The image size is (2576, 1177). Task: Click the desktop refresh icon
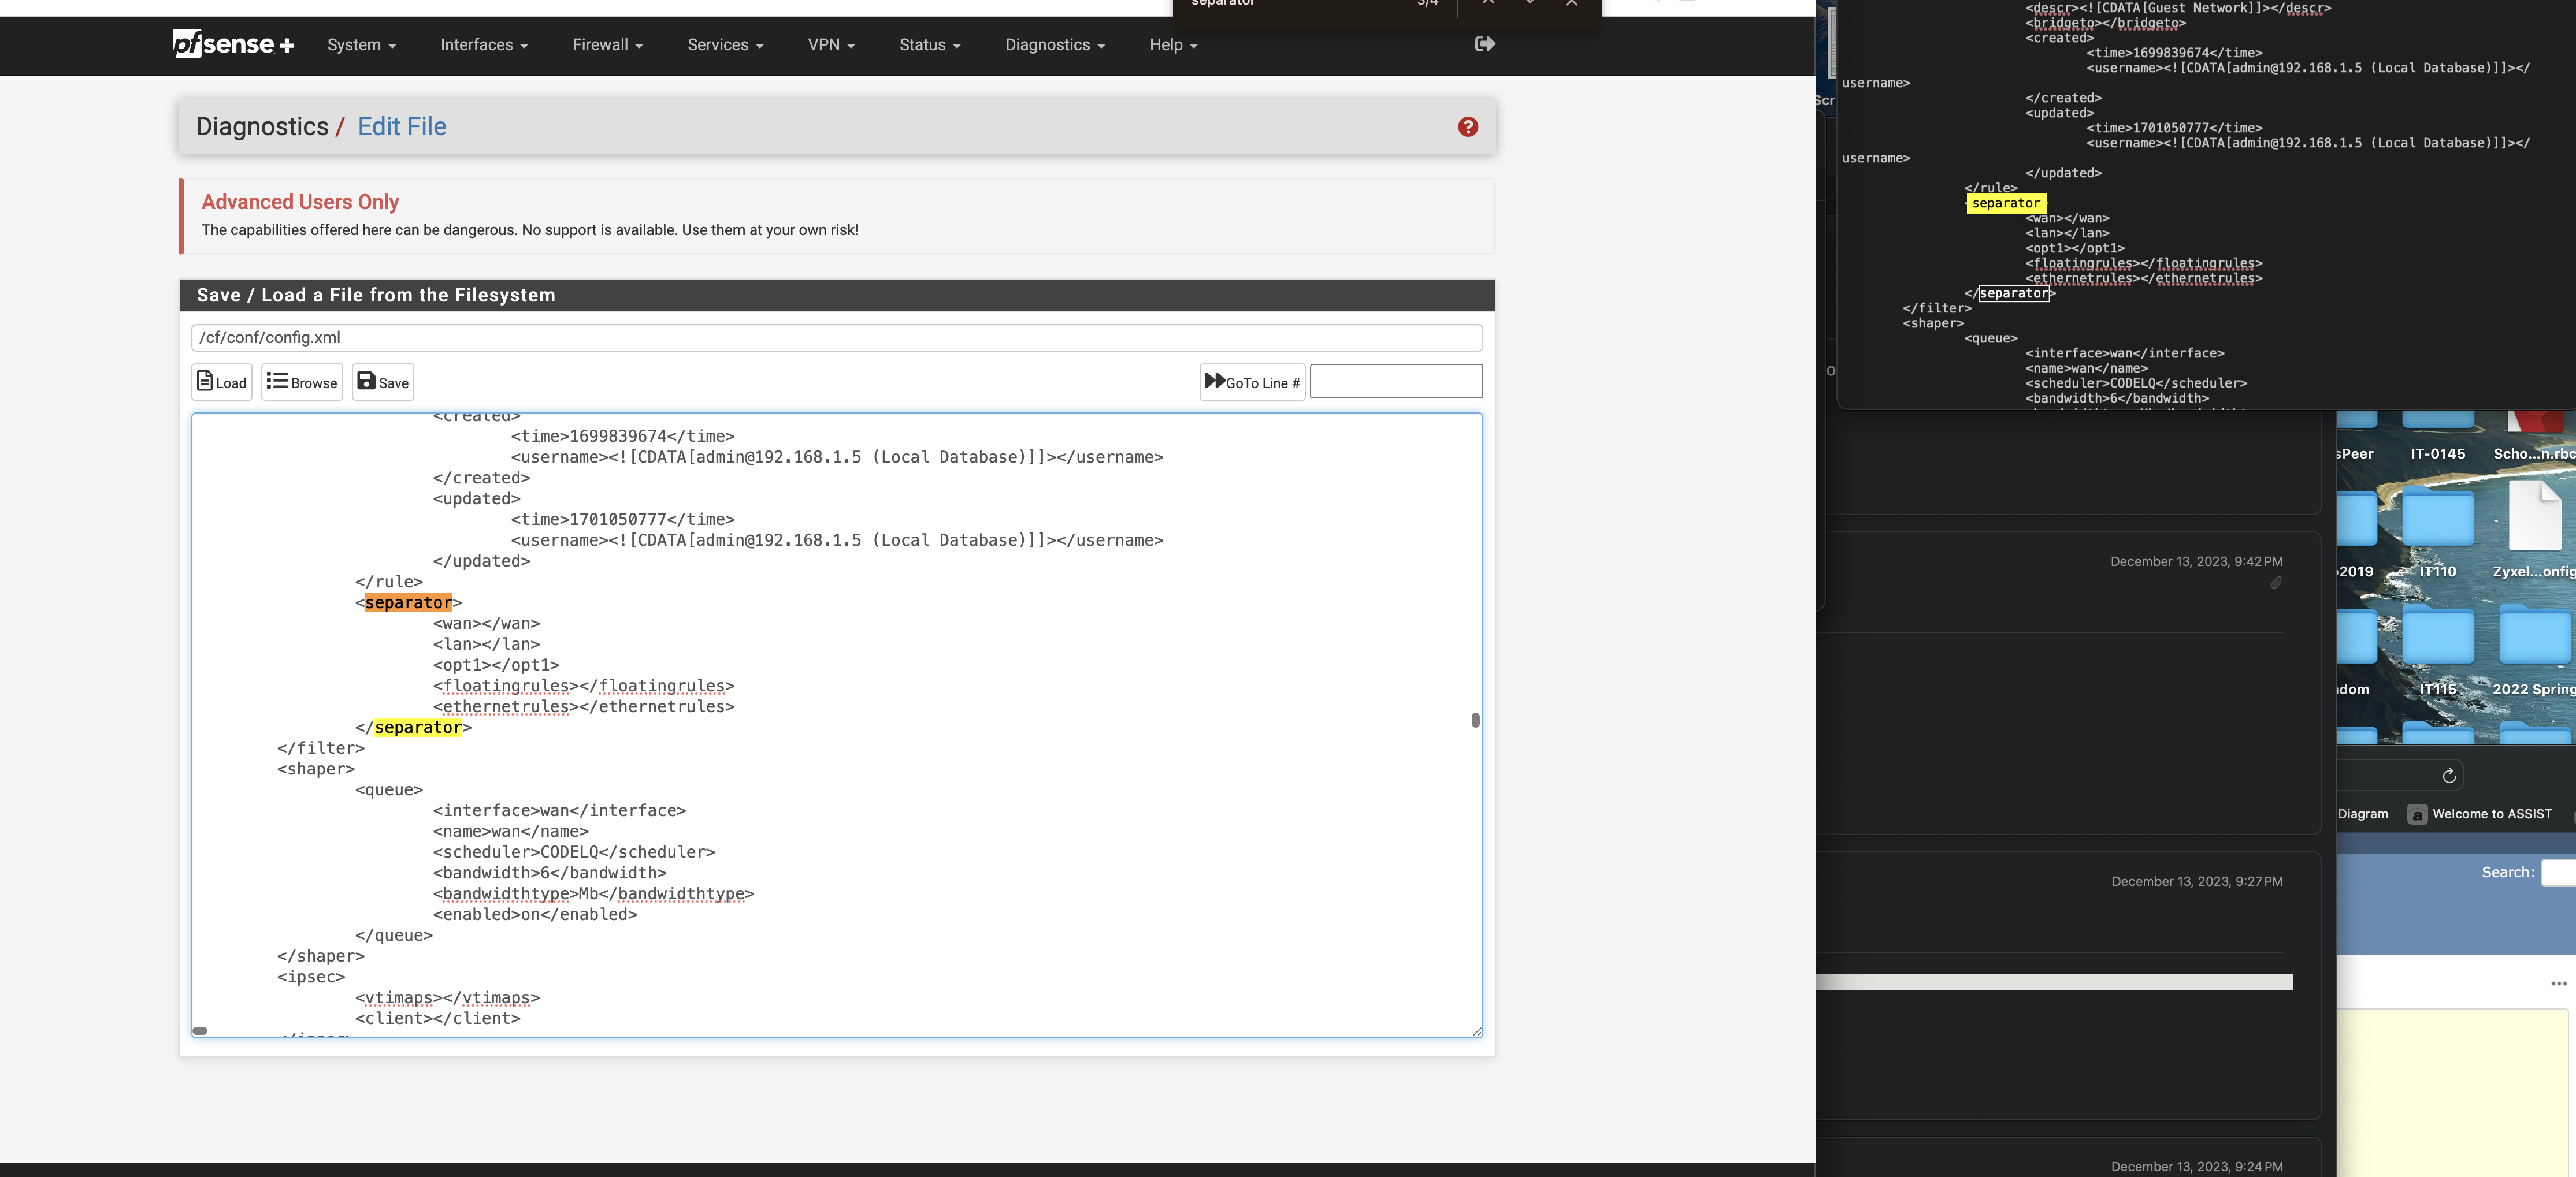pyautogui.click(x=2449, y=776)
